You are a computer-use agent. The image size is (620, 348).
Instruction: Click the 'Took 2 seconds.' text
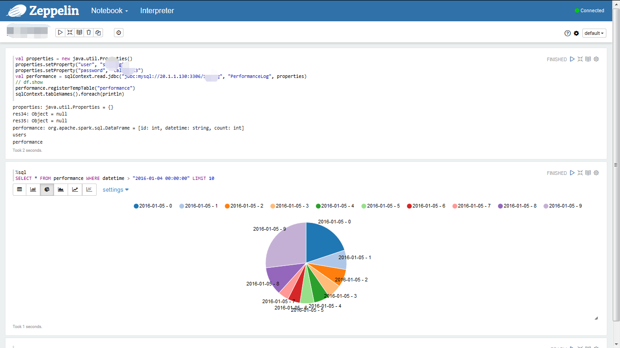click(x=27, y=150)
